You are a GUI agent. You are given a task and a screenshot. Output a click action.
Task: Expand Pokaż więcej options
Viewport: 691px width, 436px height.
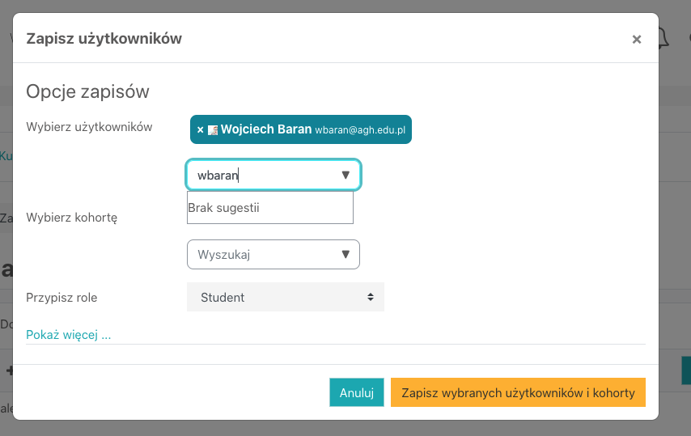point(68,335)
